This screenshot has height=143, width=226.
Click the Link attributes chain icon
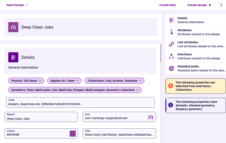[x=171, y=44]
